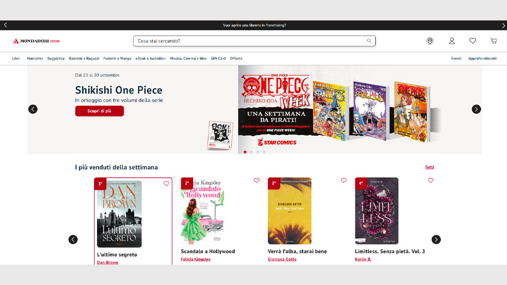Go to previous announcement in top bar
Screen dimensions: 507x285
coord(5,25)
